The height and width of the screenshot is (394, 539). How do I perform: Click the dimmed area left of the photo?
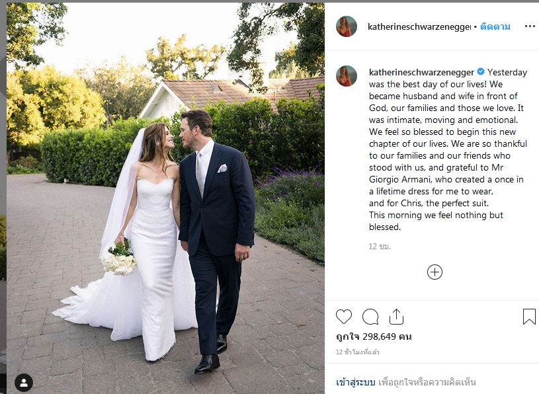coord(3,198)
